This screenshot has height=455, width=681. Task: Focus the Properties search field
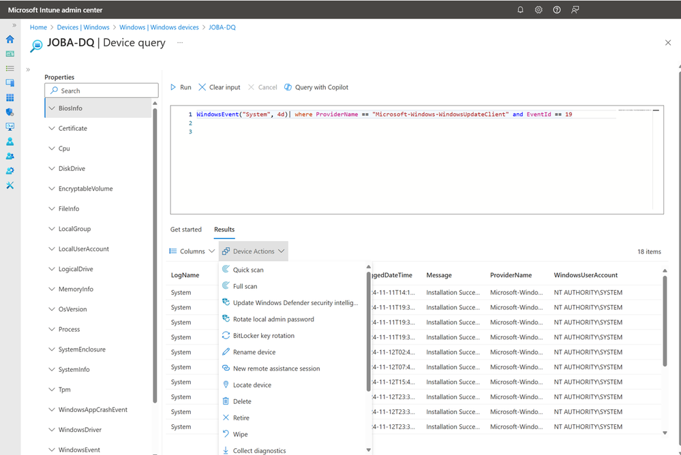(x=101, y=91)
